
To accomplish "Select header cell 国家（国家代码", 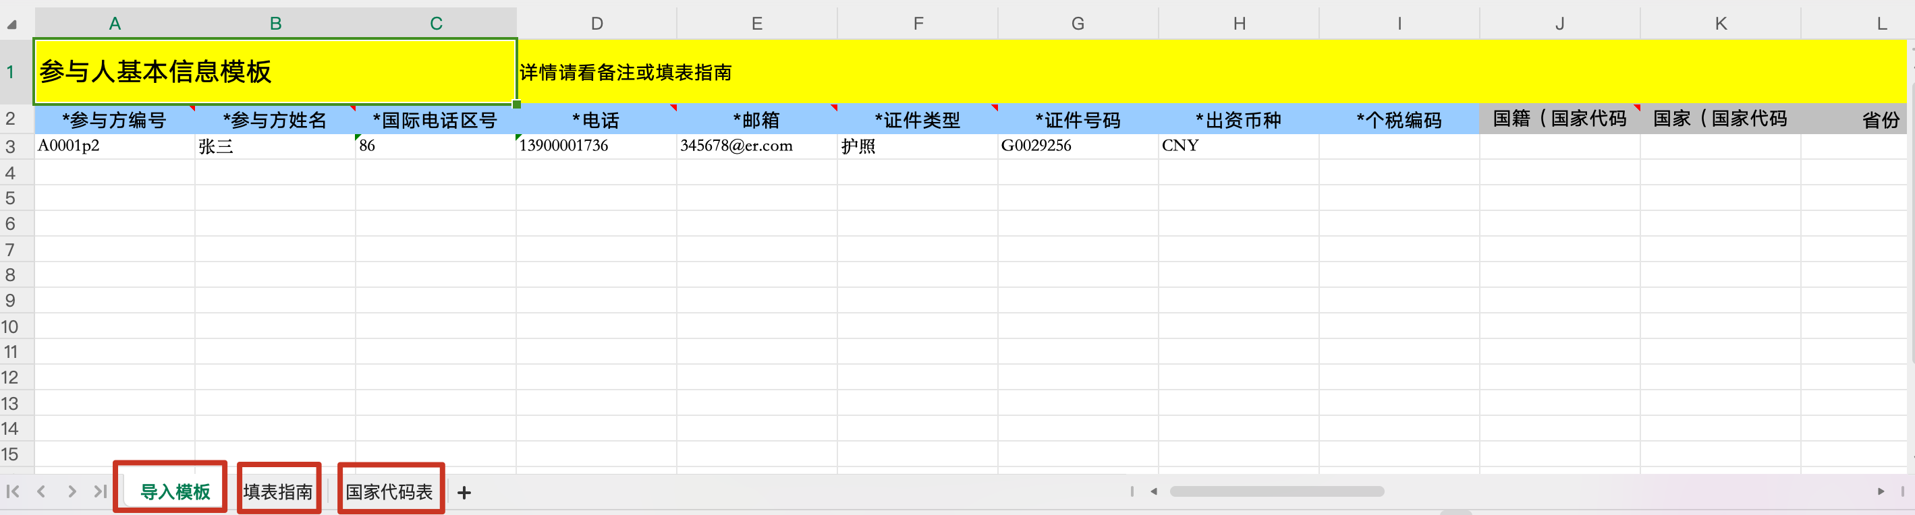I will point(1720,119).
